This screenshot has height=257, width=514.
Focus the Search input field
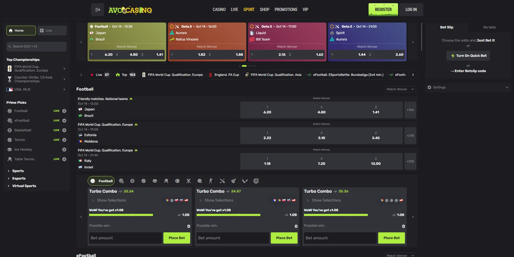(37, 47)
